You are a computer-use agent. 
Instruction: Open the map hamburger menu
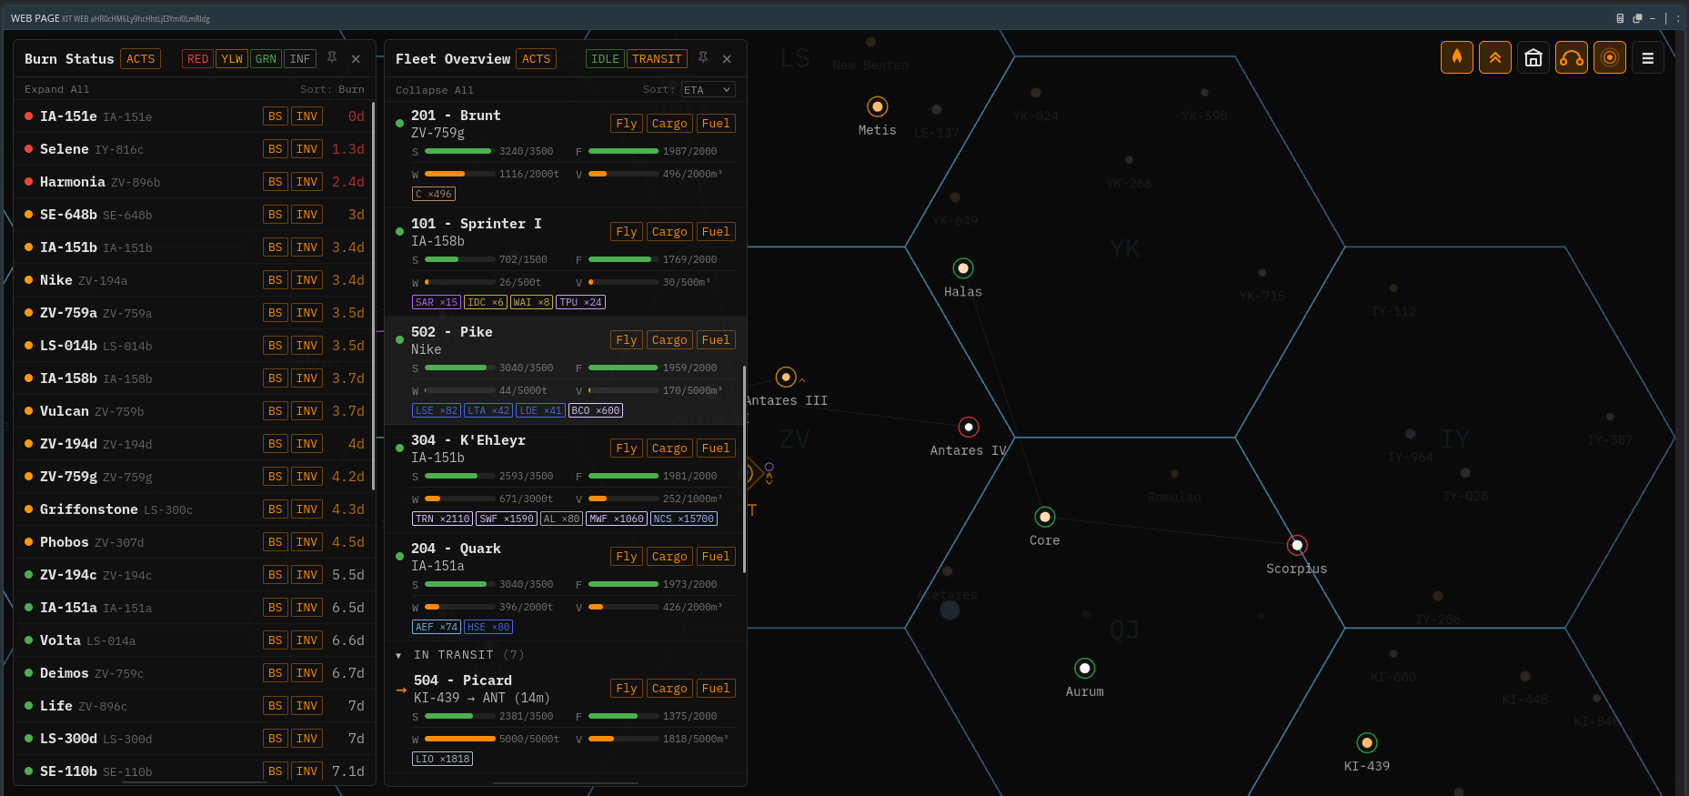(1647, 57)
